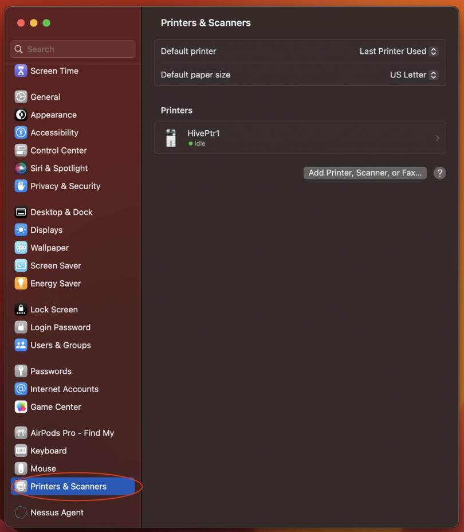The image size is (464, 532).
Task: Click the Accessibility icon
Action: tap(21, 132)
